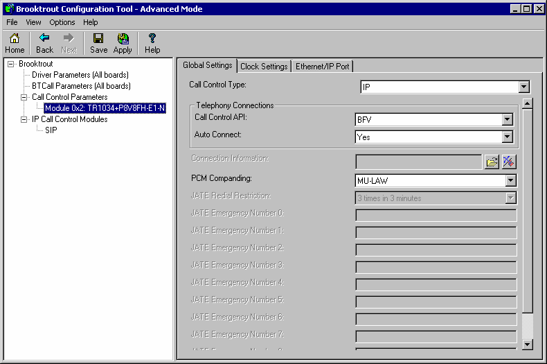Open Help from the toolbar icon
This screenshot has height=364, width=547.
click(x=152, y=43)
